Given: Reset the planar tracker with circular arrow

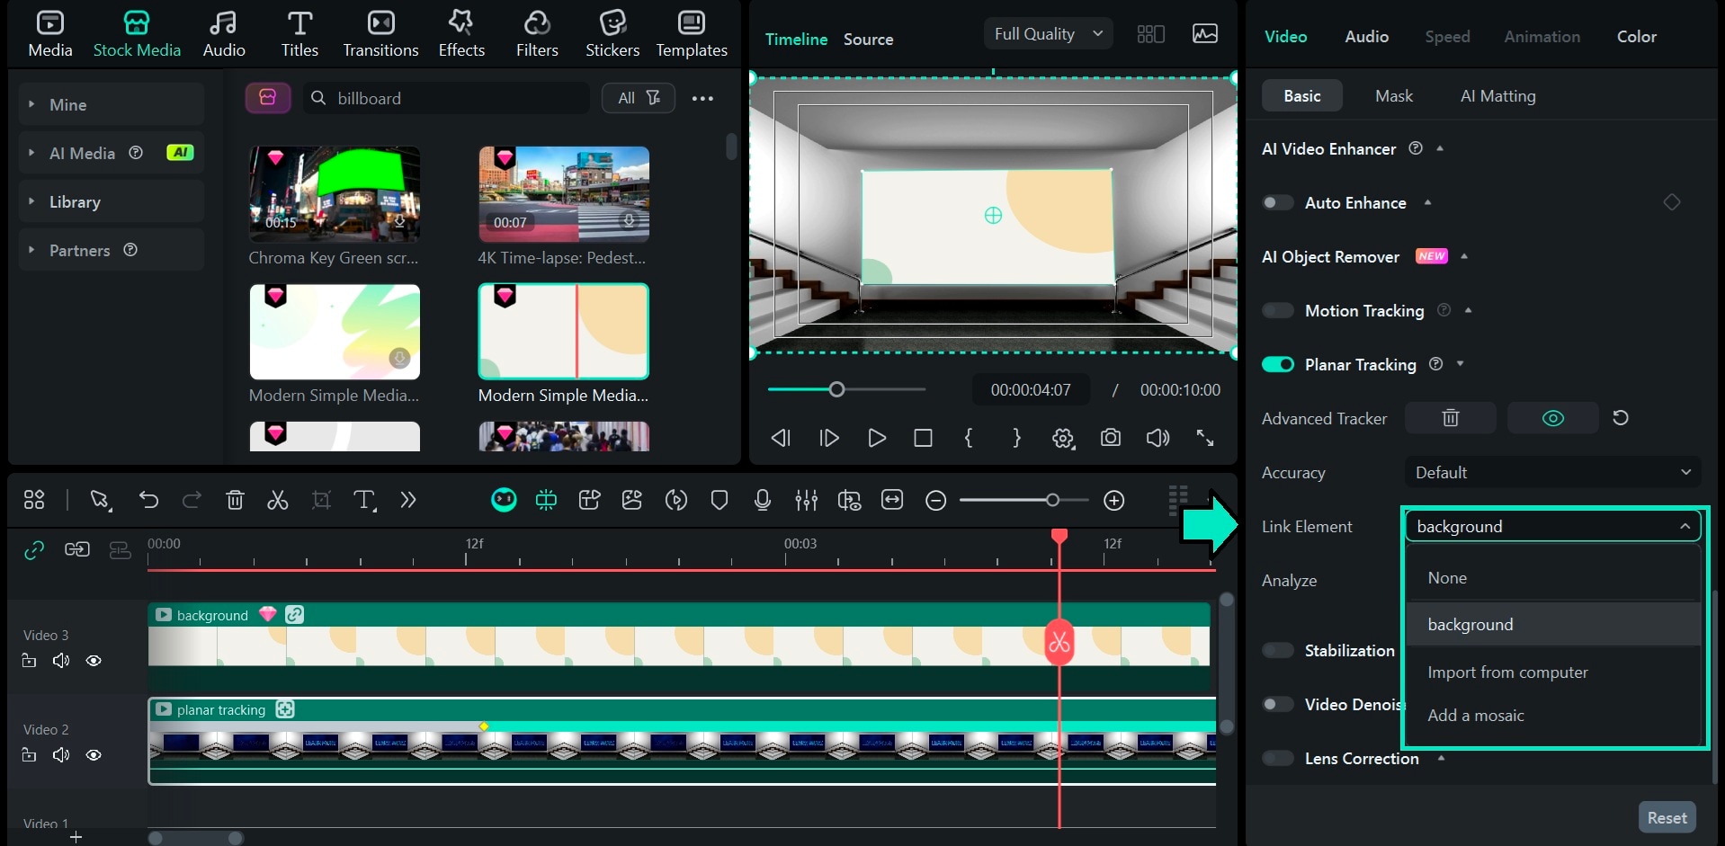Looking at the screenshot, I should coord(1621,418).
